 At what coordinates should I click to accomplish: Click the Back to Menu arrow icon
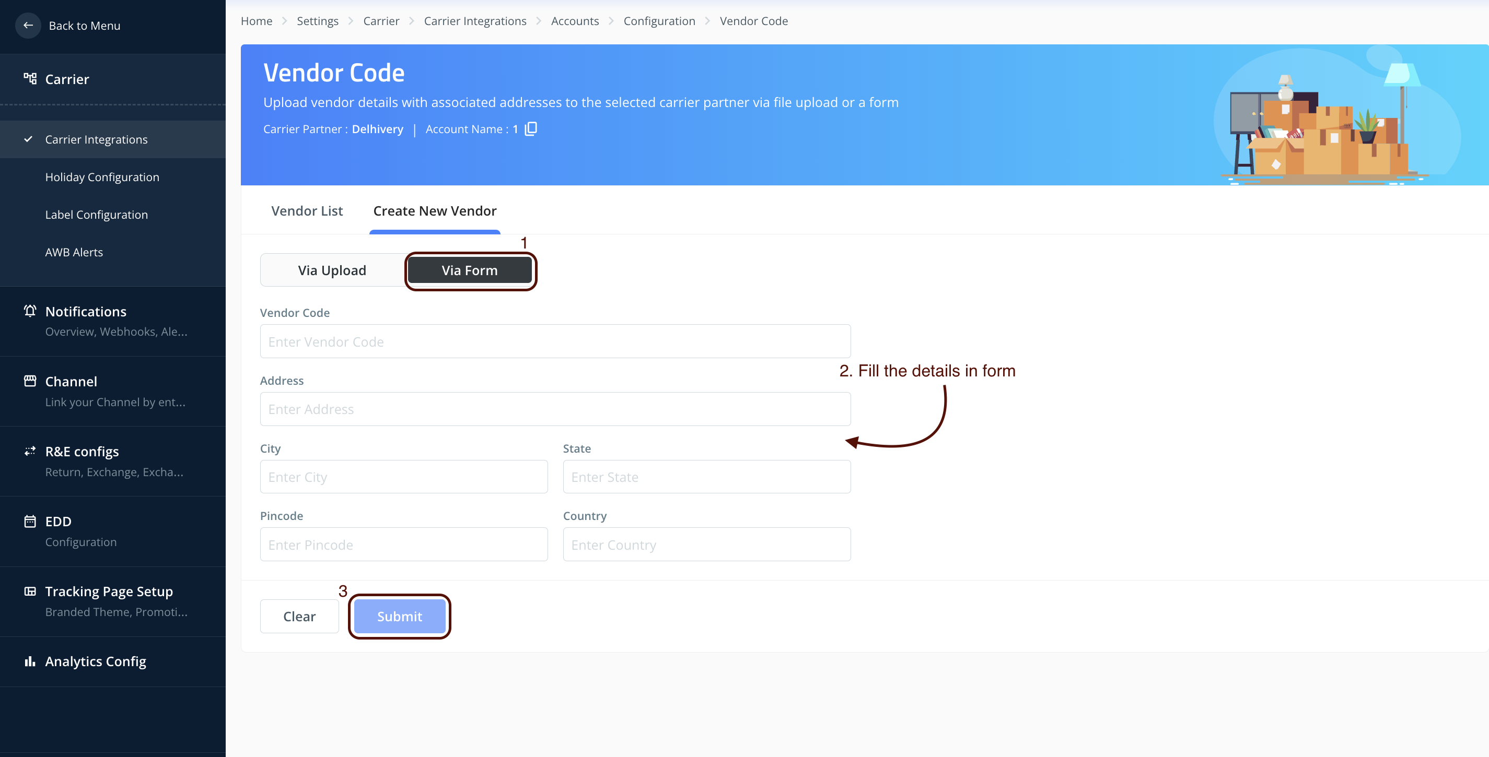point(28,26)
